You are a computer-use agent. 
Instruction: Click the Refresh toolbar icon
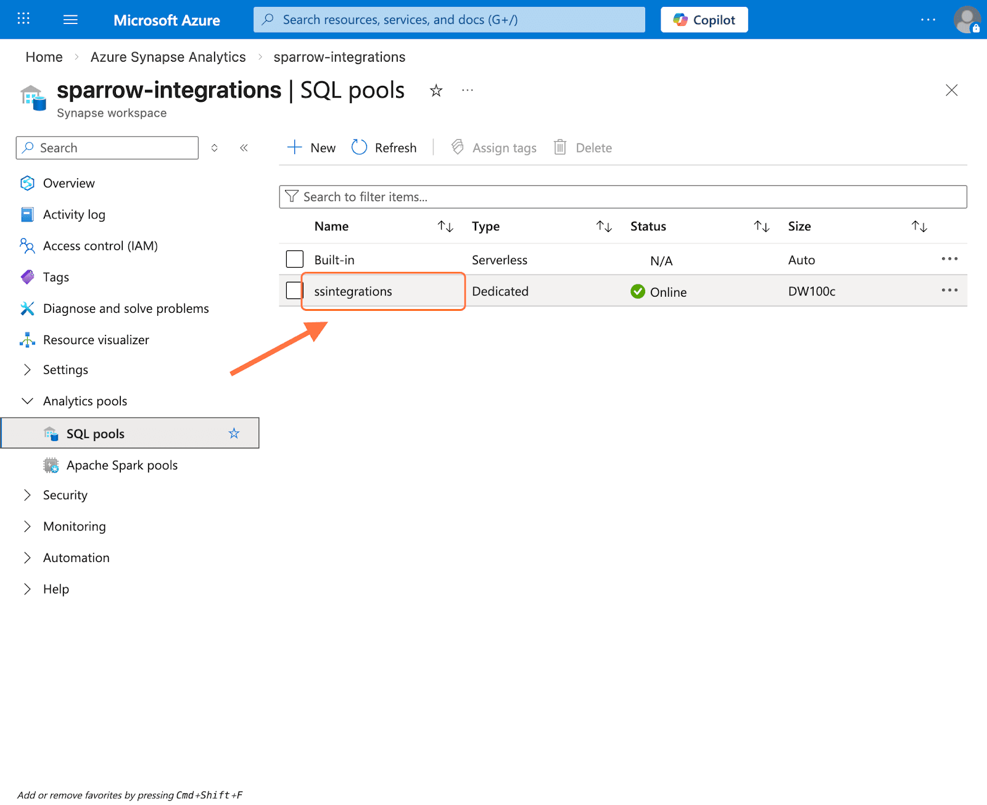(360, 147)
